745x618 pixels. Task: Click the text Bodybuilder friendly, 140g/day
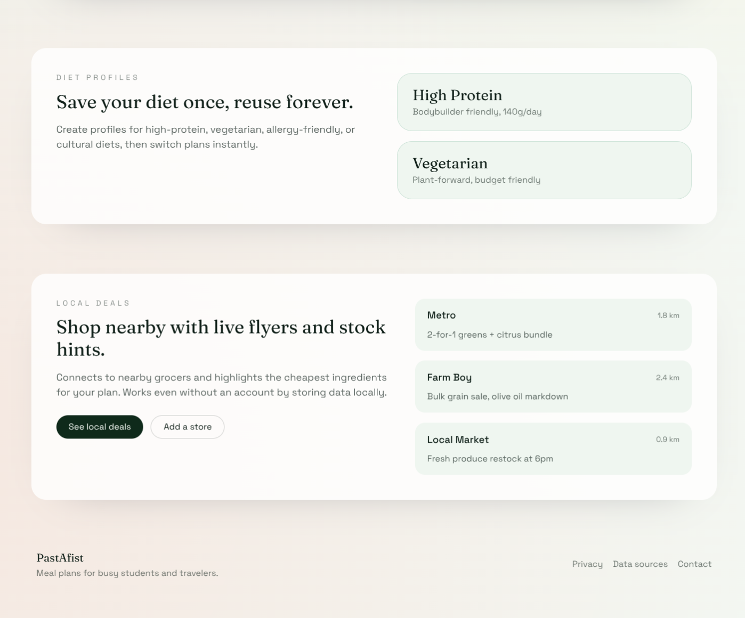[477, 112]
